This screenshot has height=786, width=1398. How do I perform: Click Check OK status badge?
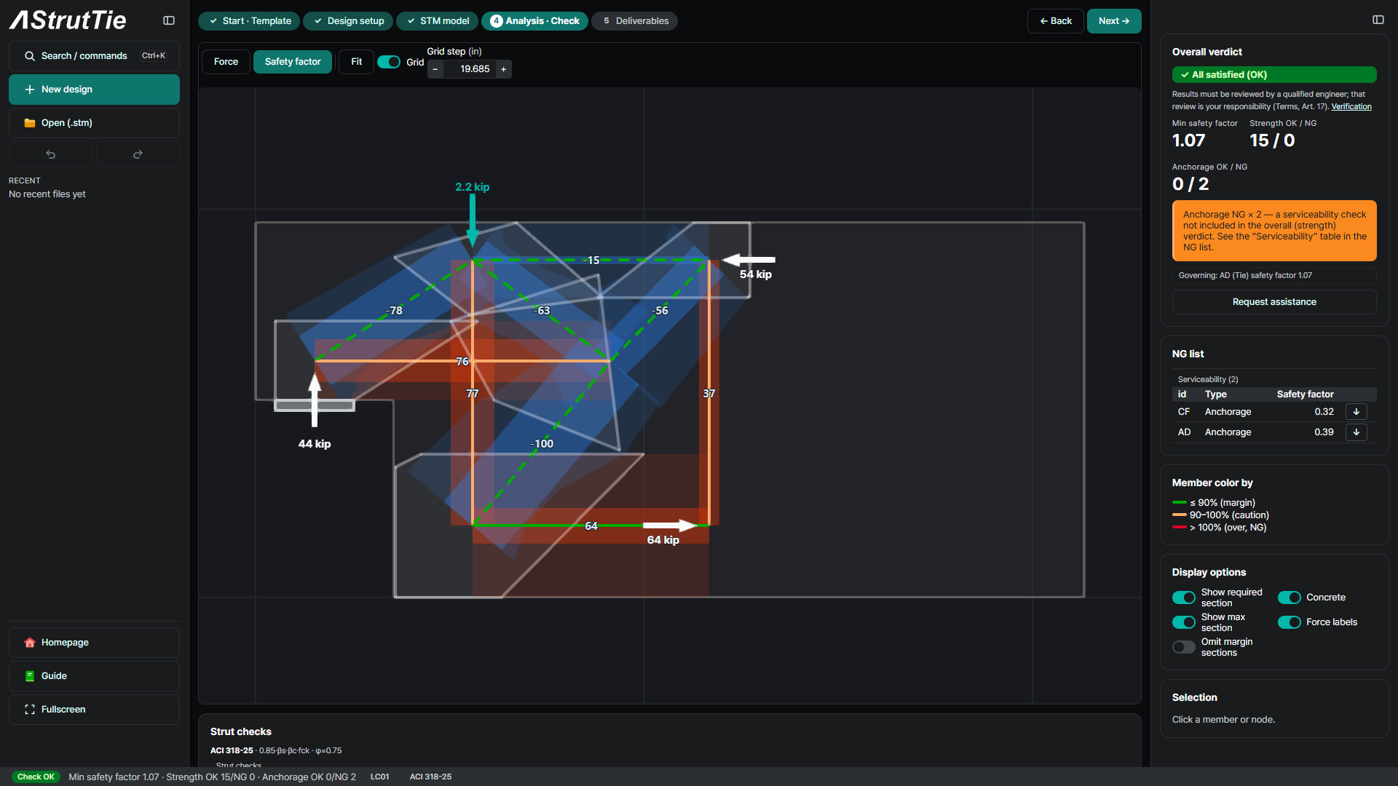coord(36,777)
